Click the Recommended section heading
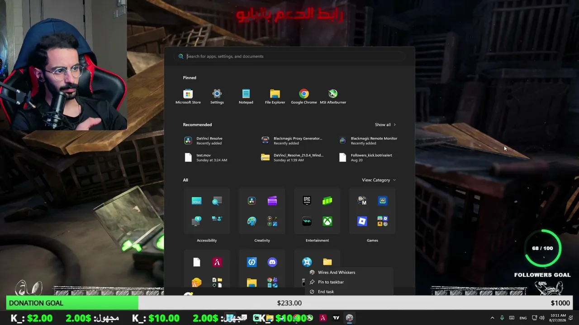 (197, 125)
